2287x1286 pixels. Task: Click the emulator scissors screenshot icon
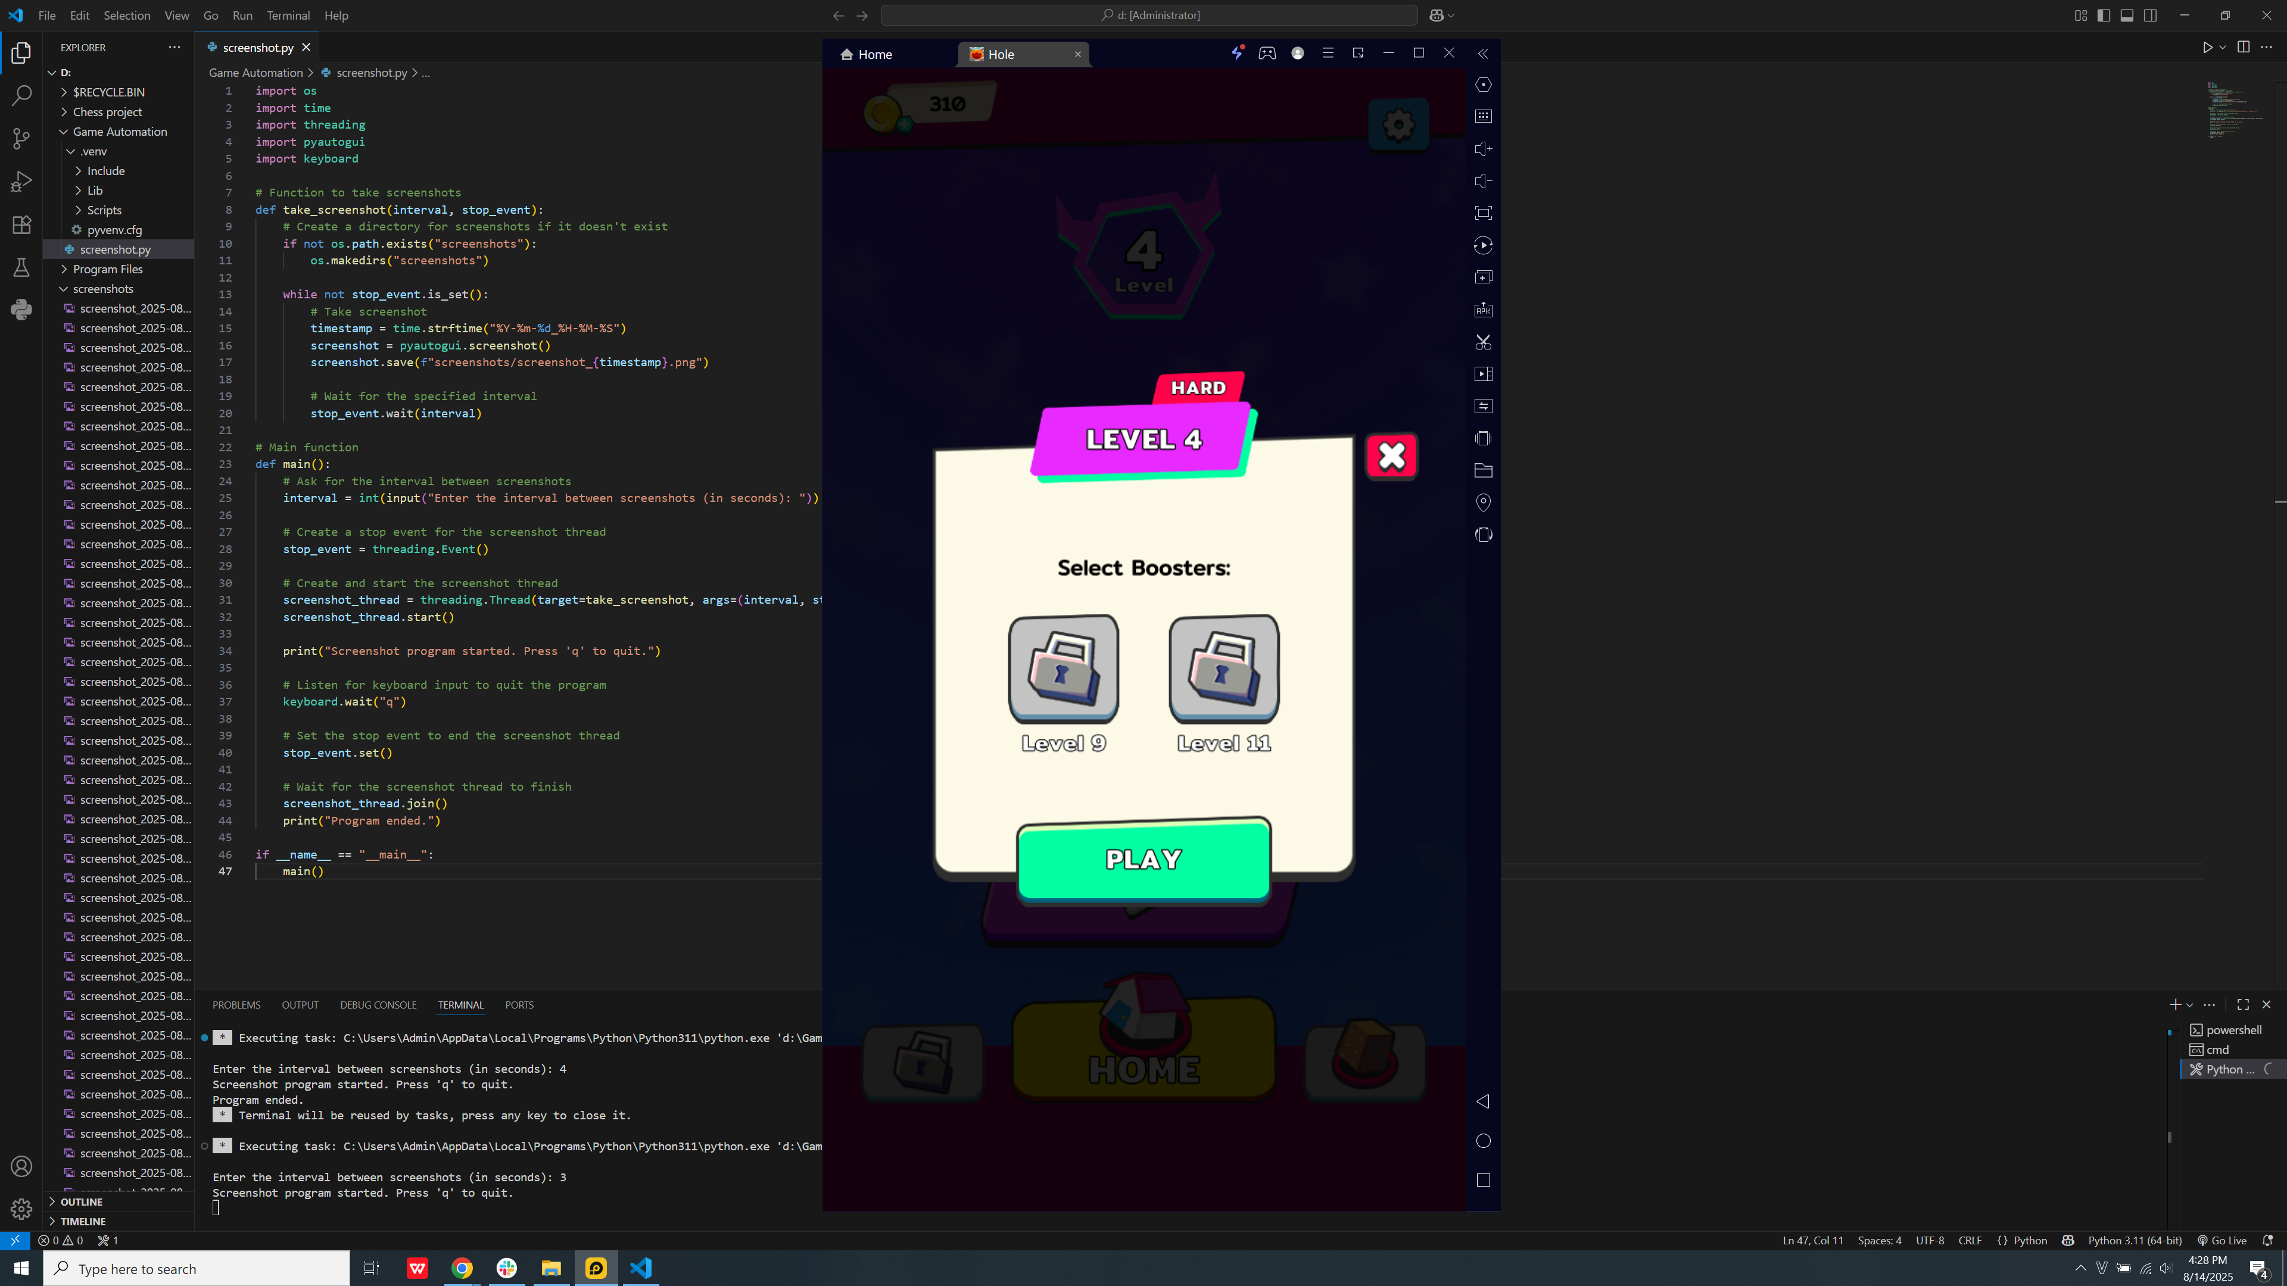click(1482, 342)
